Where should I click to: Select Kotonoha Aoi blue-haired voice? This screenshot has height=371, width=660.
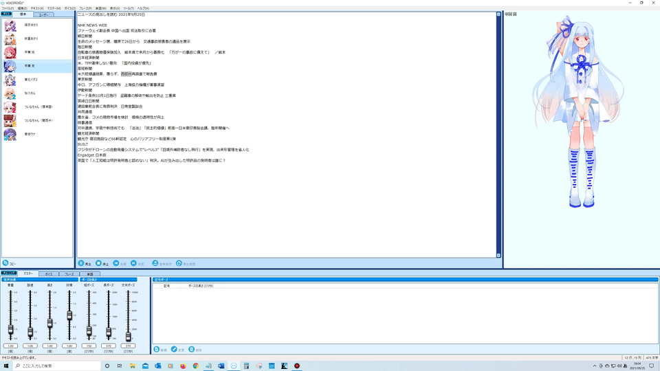click(10, 66)
